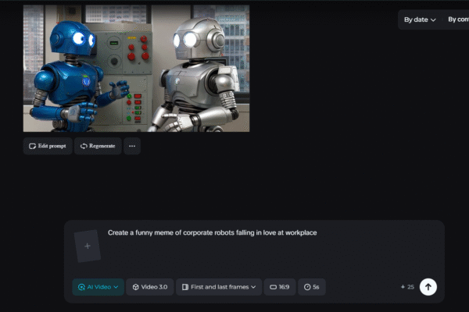Open the second filter dropdown next to By date
The height and width of the screenshot is (312, 469).
point(457,19)
